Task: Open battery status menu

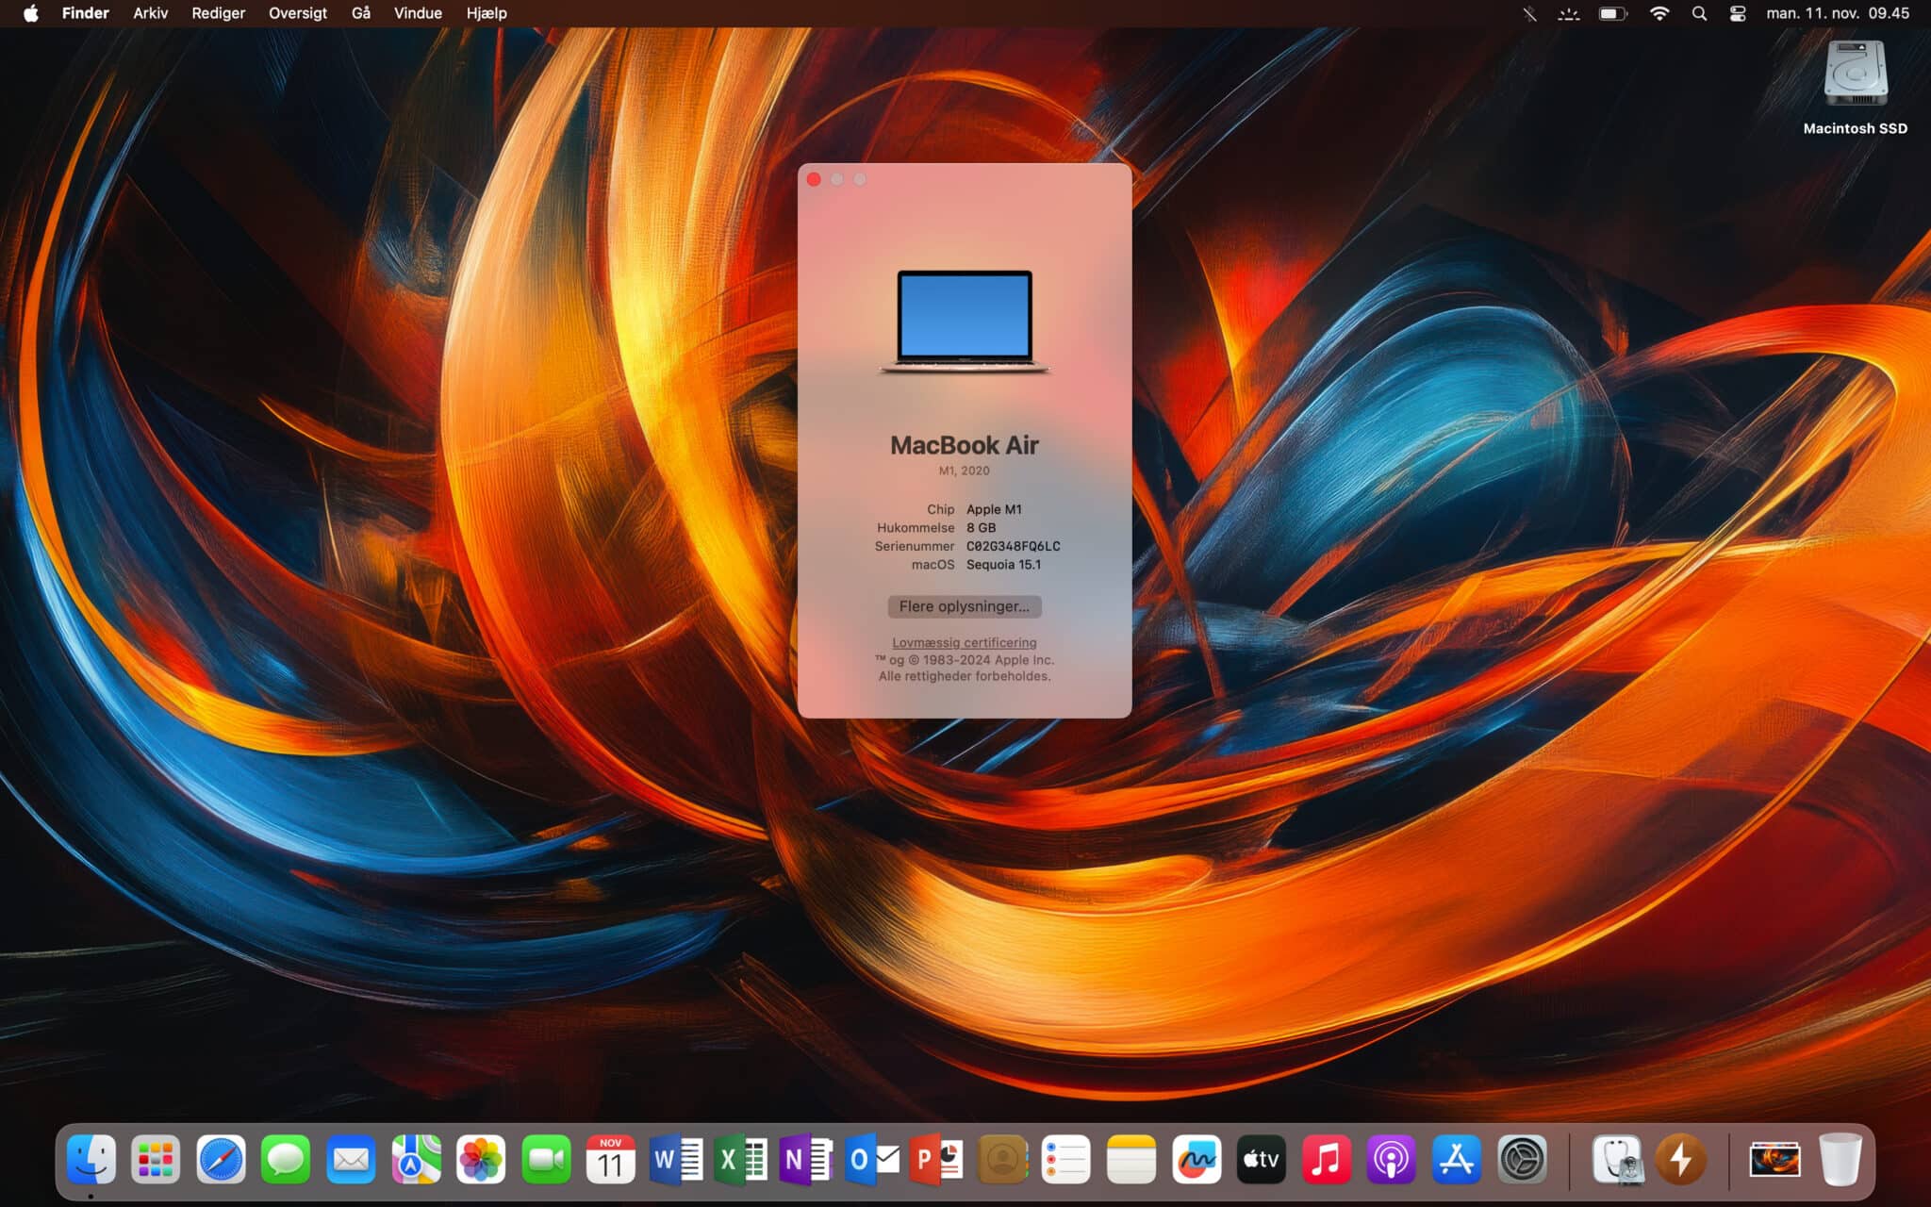Action: click(1612, 13)
